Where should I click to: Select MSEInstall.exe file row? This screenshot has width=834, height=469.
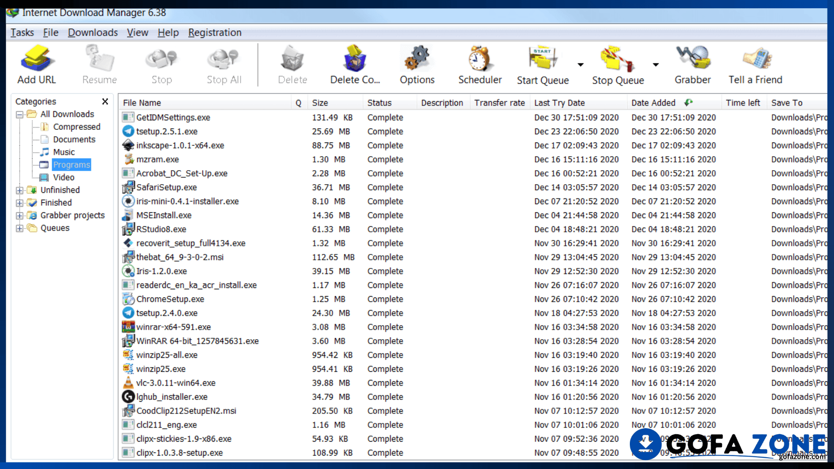473,215
